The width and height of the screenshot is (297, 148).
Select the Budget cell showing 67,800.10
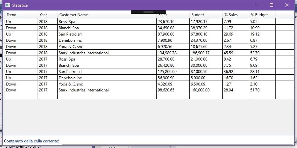206,34
